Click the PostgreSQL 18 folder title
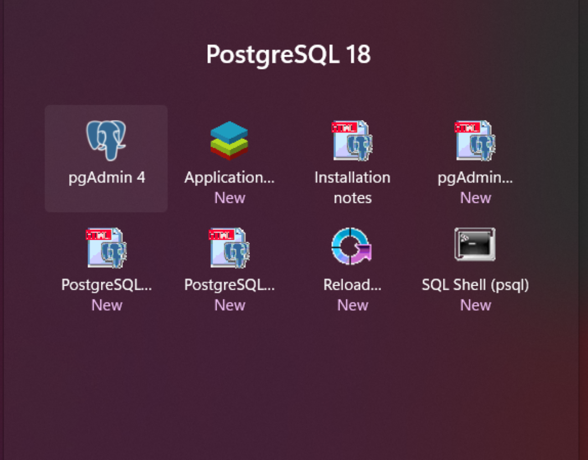 (288, 55)
